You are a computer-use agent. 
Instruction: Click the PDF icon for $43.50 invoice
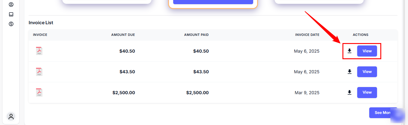pyautogui.click(x=39, y=72)
